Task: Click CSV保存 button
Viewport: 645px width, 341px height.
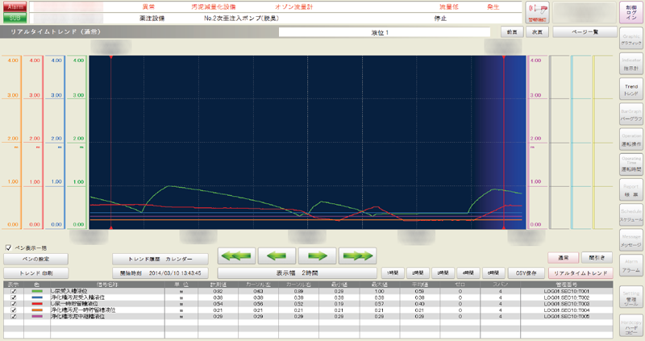Action: 526,273
